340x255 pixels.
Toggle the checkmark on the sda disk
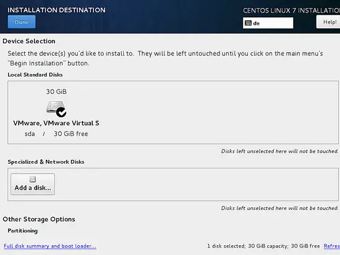[x=61, y=112]
